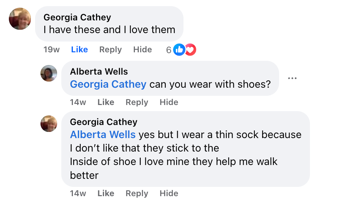Like Georgia Cathey's first comment
Image resolution: width=340 pixels, height=200 pixels.
click(79, 50)
